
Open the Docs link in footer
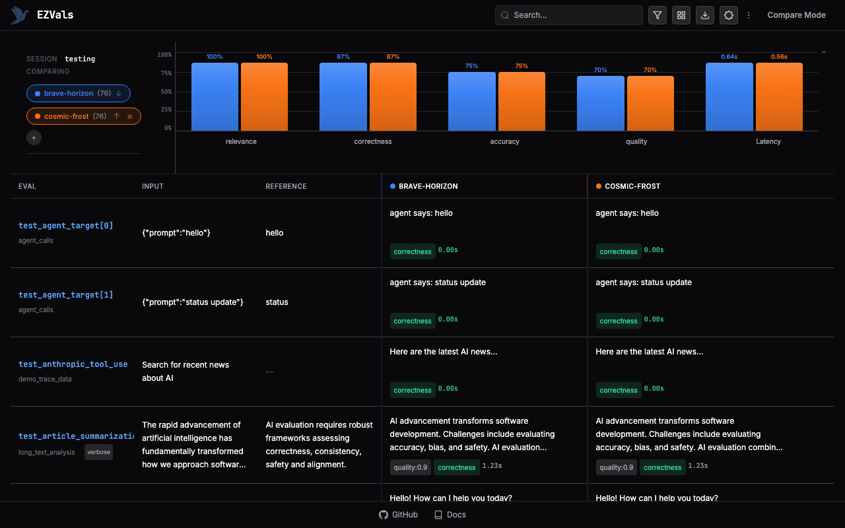[x=450, y=515]
